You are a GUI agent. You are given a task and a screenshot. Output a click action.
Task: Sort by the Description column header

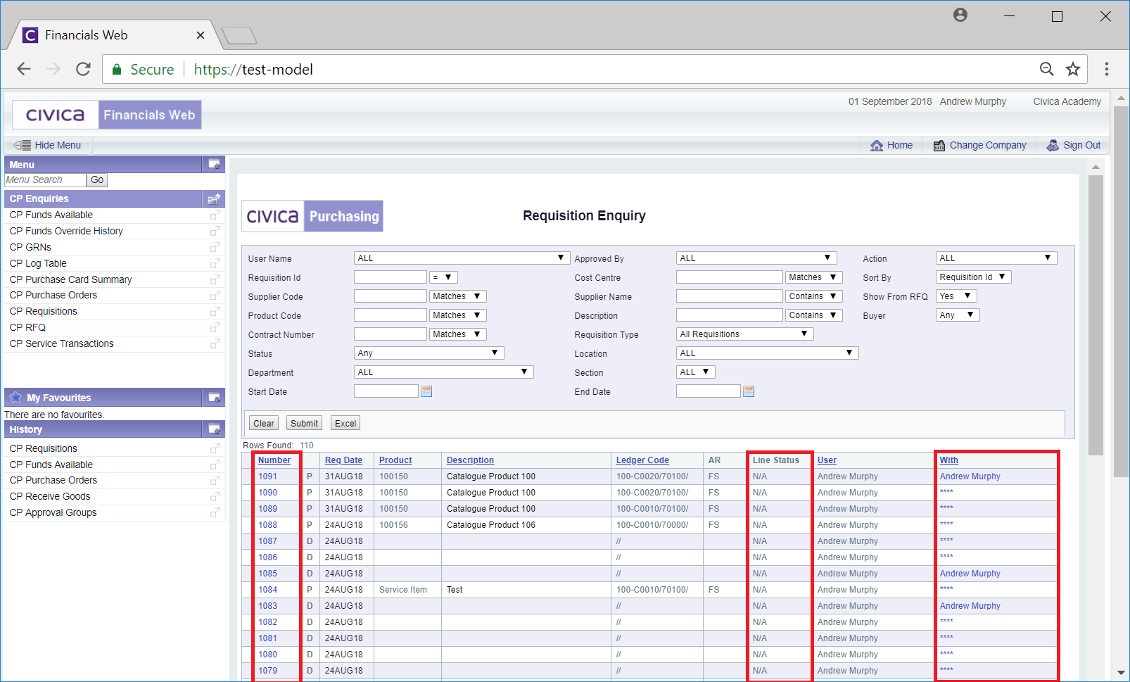click(470, 460)
